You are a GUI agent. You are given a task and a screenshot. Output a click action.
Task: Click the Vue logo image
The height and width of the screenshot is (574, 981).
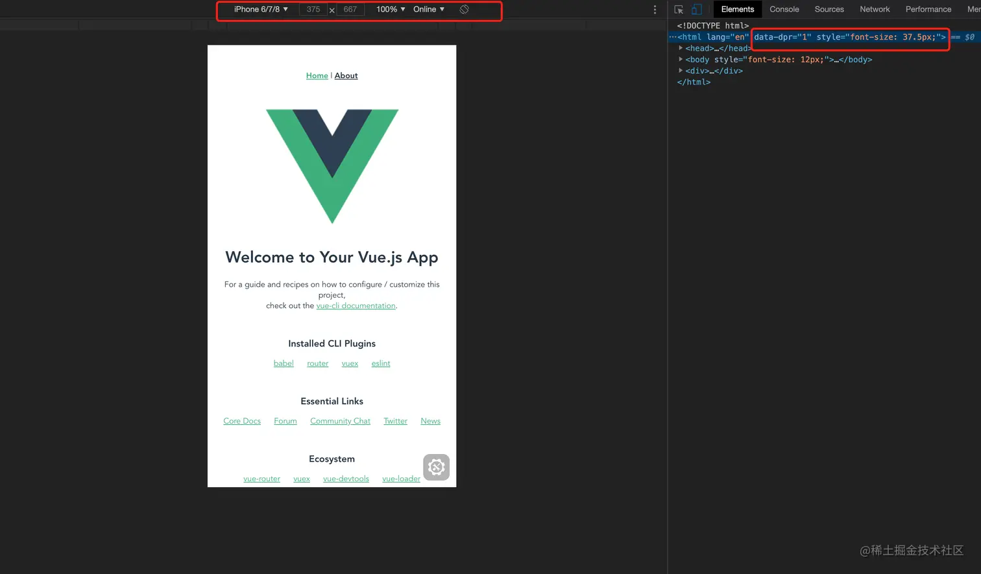332,166
